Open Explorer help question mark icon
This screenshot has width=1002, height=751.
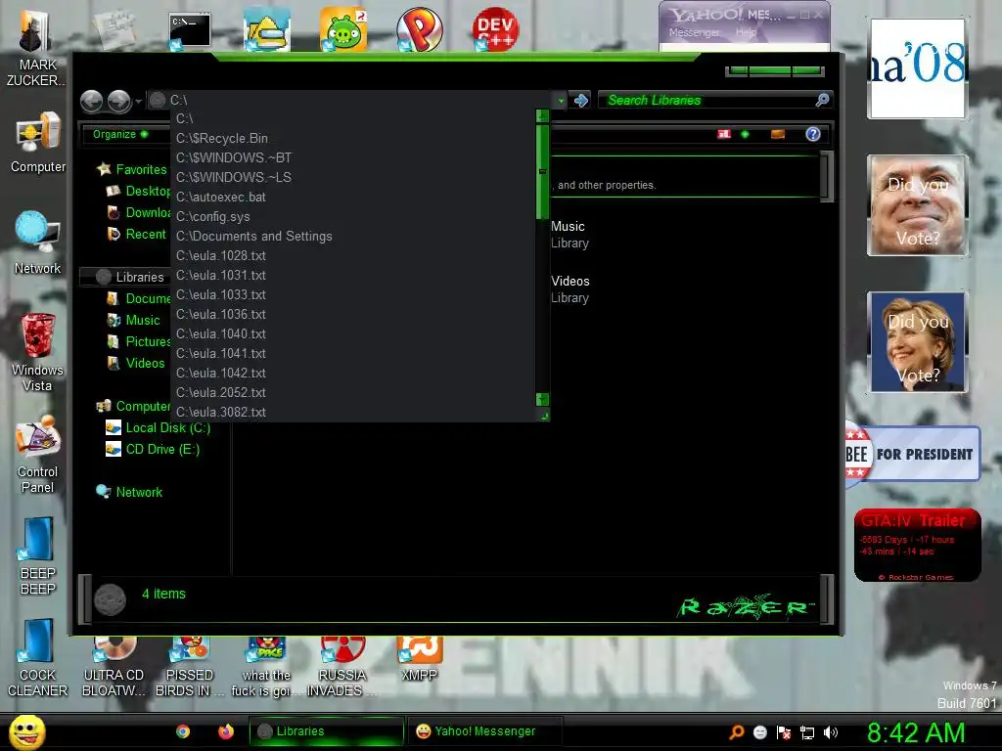coord(813,134)
